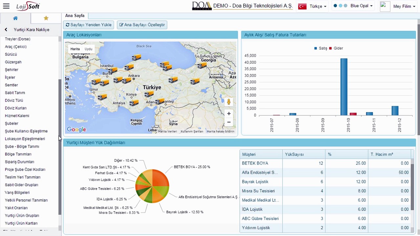Zoom in on the map
This screenshot has width=420, height=236.
pos(229,114)
